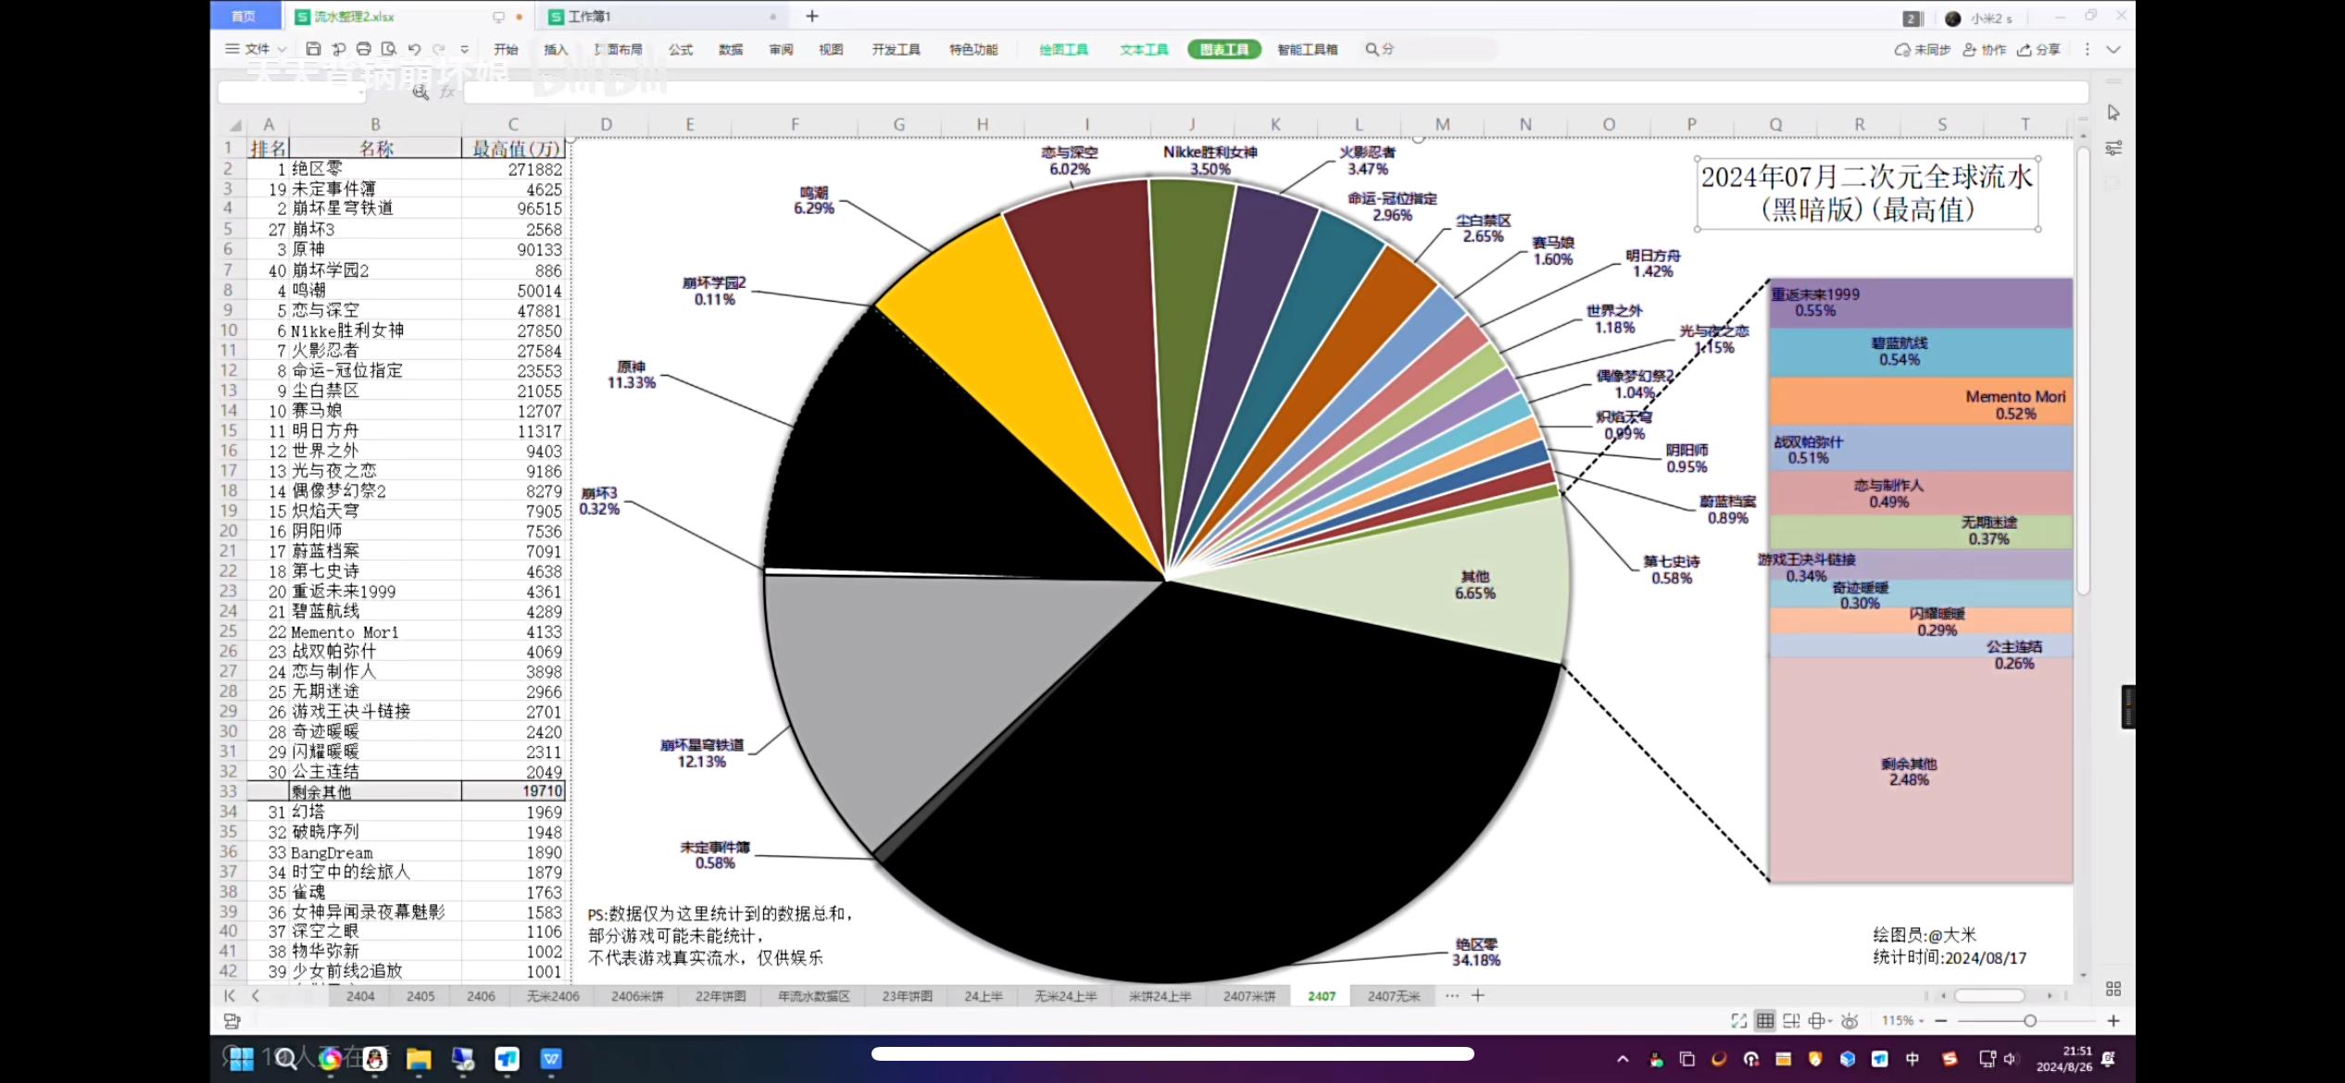Open the QQ penguin icon in taskbar
The image size is (2345, 1083).
[x=374, y=1059]
